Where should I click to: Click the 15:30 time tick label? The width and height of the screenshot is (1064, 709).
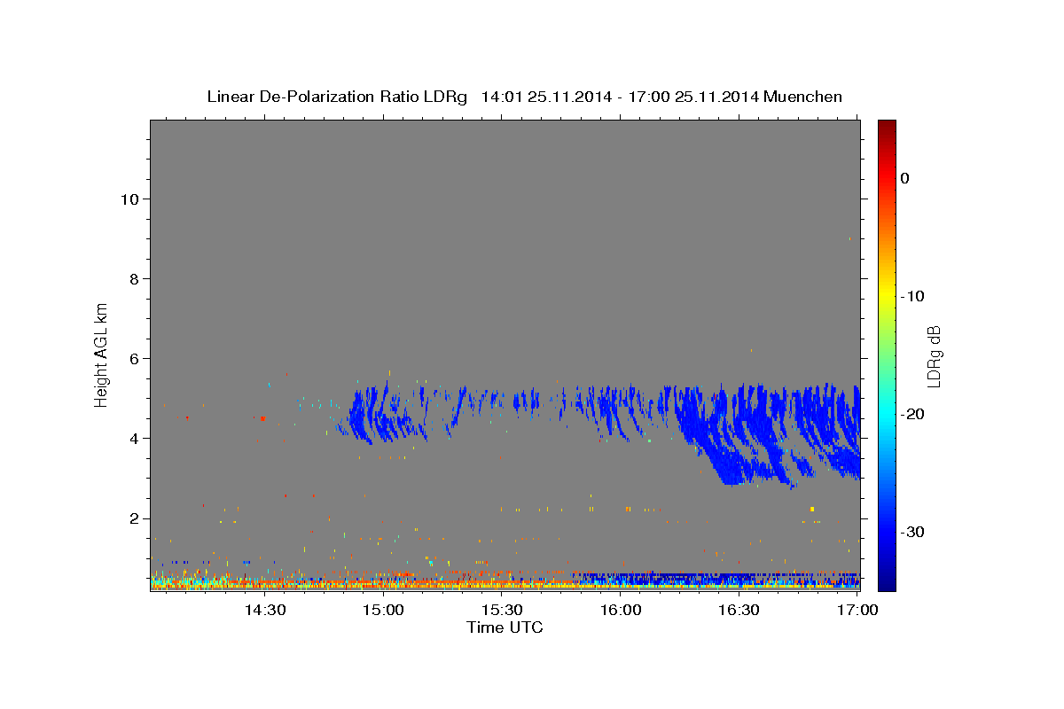click(503, 611)
